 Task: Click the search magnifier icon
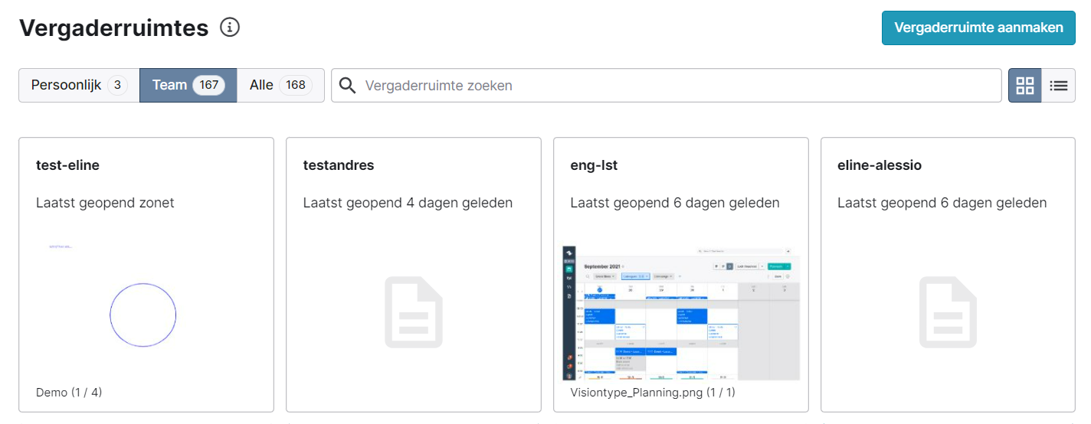(347, 86)
